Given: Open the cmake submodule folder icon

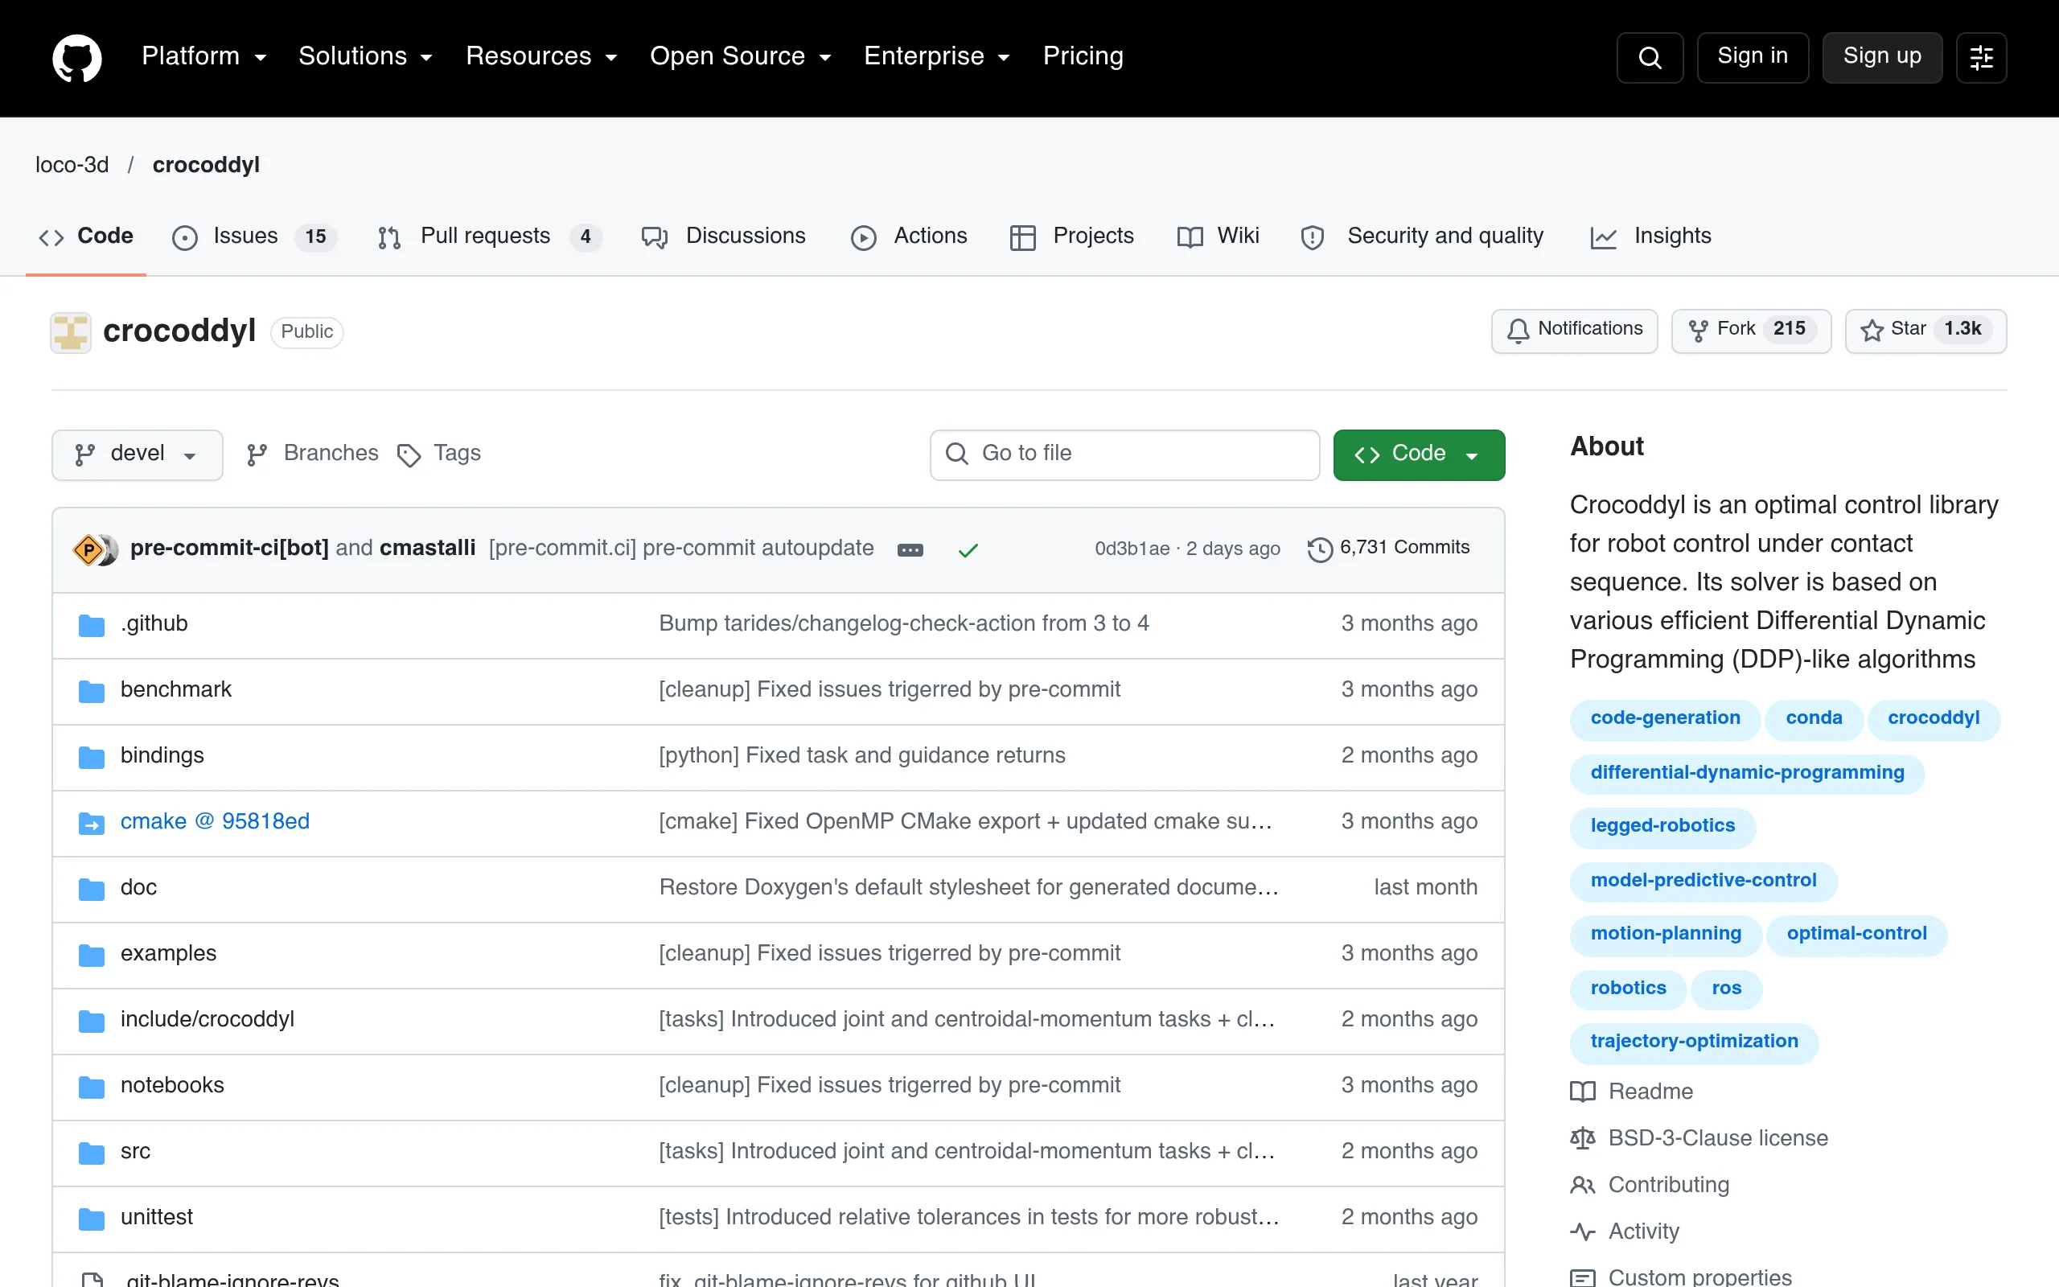Looking at the screenshot, I should tap(92, 823).
